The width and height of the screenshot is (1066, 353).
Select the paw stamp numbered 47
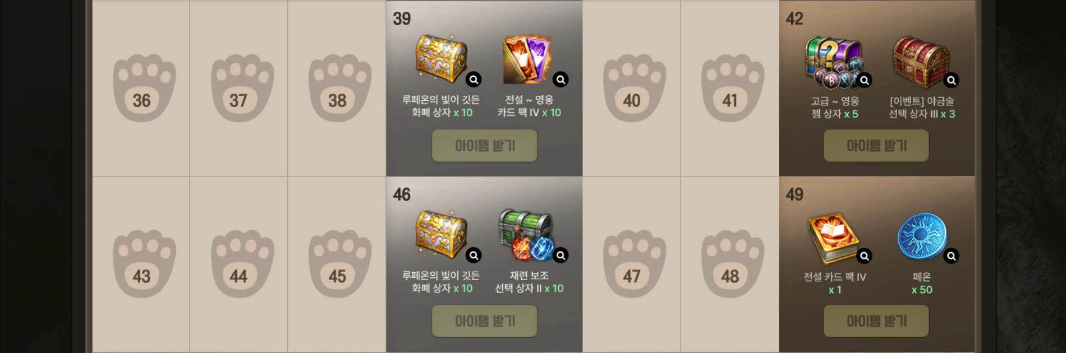[634, 263]
